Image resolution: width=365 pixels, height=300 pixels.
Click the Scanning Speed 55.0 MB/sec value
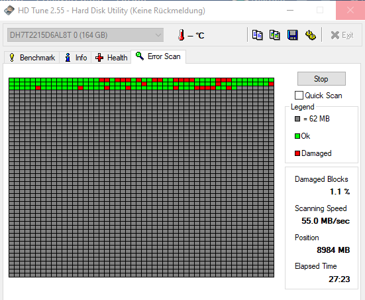coord(325,220)
